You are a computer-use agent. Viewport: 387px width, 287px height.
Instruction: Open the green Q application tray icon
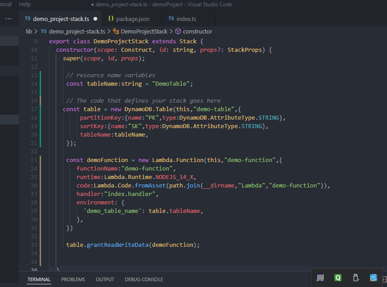tap(338, 277)
